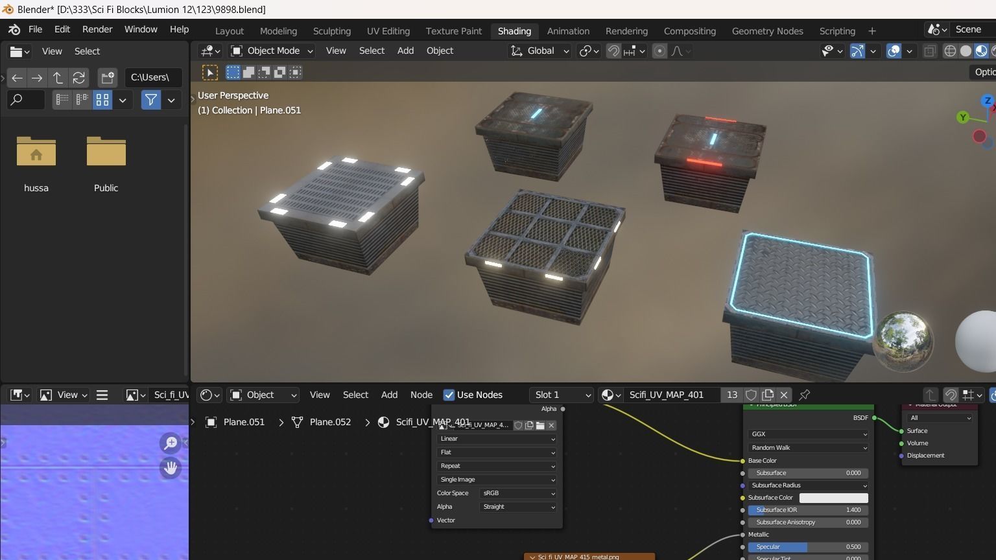Open the Linear interpolation dropdown
996x560 pixels.
click(497, 439)
